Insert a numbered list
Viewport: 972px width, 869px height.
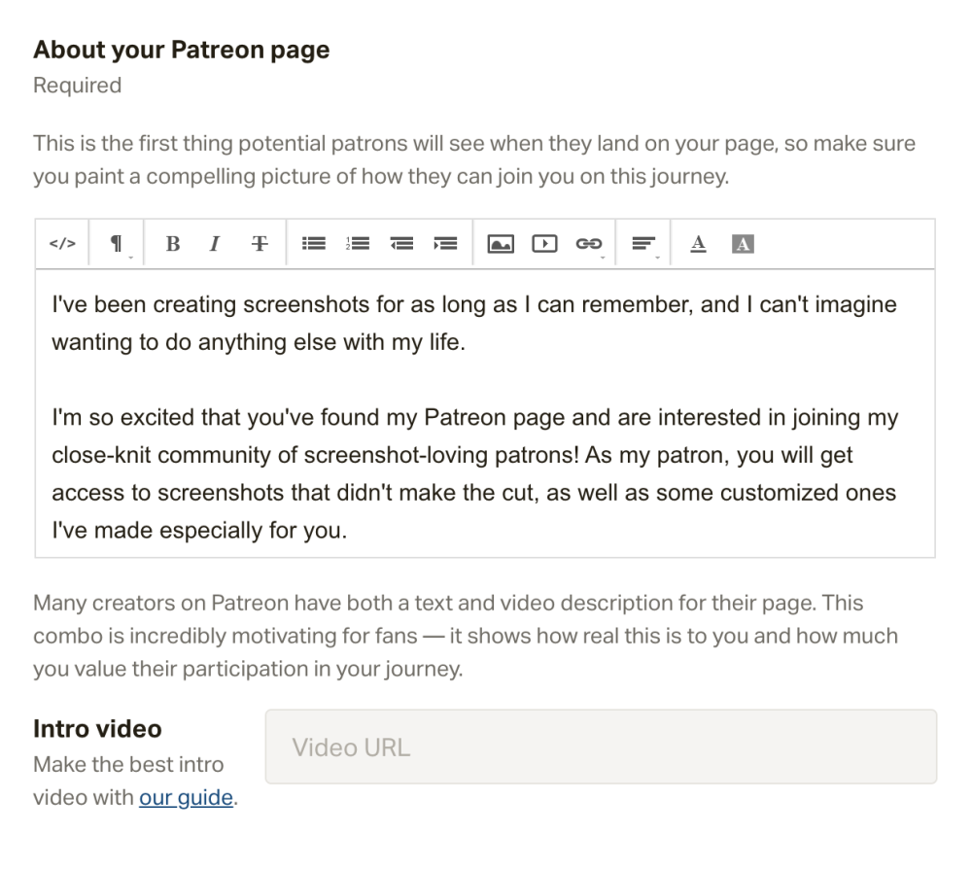pyautogui.click(x=358, y=244)
